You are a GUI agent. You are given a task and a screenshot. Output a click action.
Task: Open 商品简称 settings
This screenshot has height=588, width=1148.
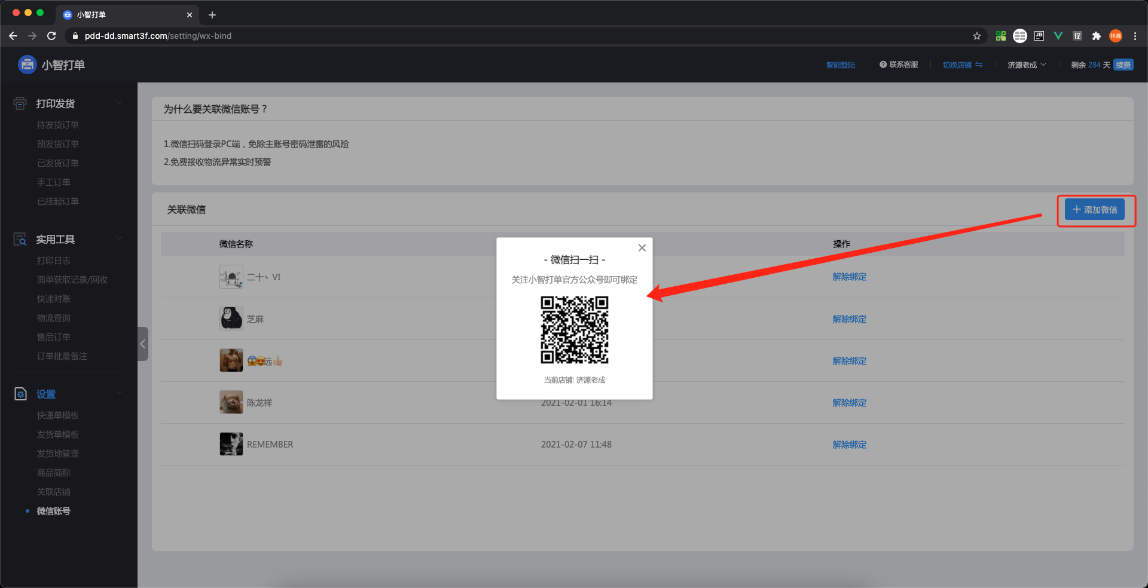(x=54, y=473)
